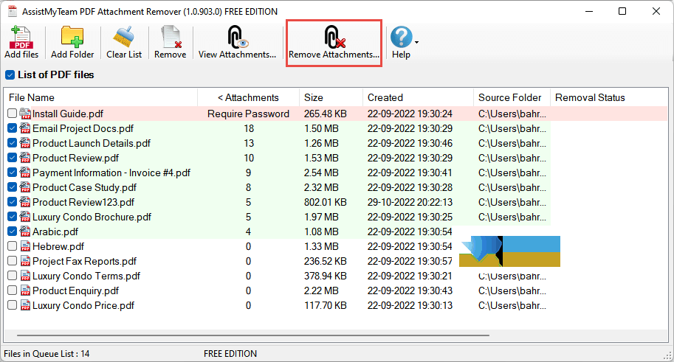Viewport: 674px width, 362px height.
Task: Sort by Size column header
Action: [331, 97]
